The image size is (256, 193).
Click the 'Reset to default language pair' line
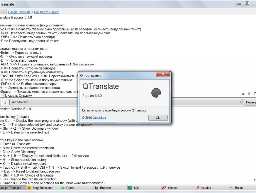point(30,171)
